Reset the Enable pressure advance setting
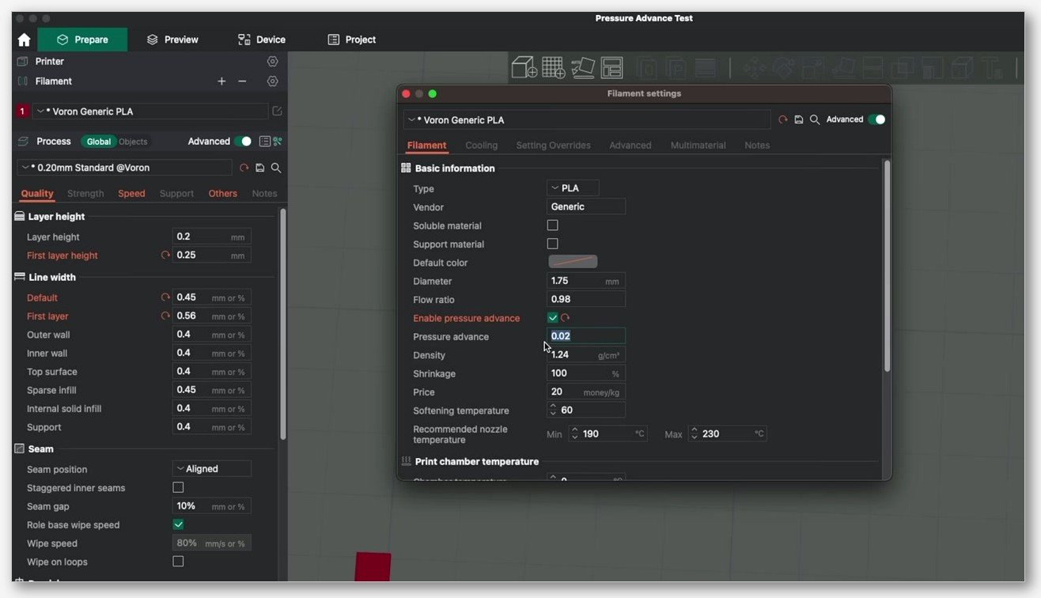Screen dimensions: 1041x598 point(565,318)
